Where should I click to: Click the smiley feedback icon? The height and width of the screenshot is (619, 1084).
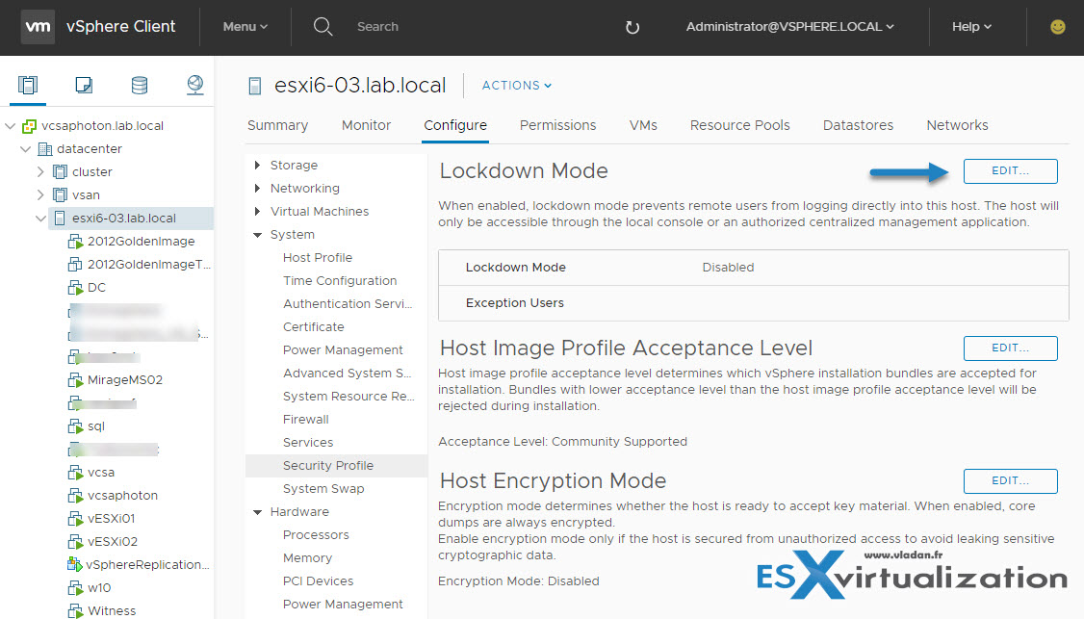tap(1057, 27)
